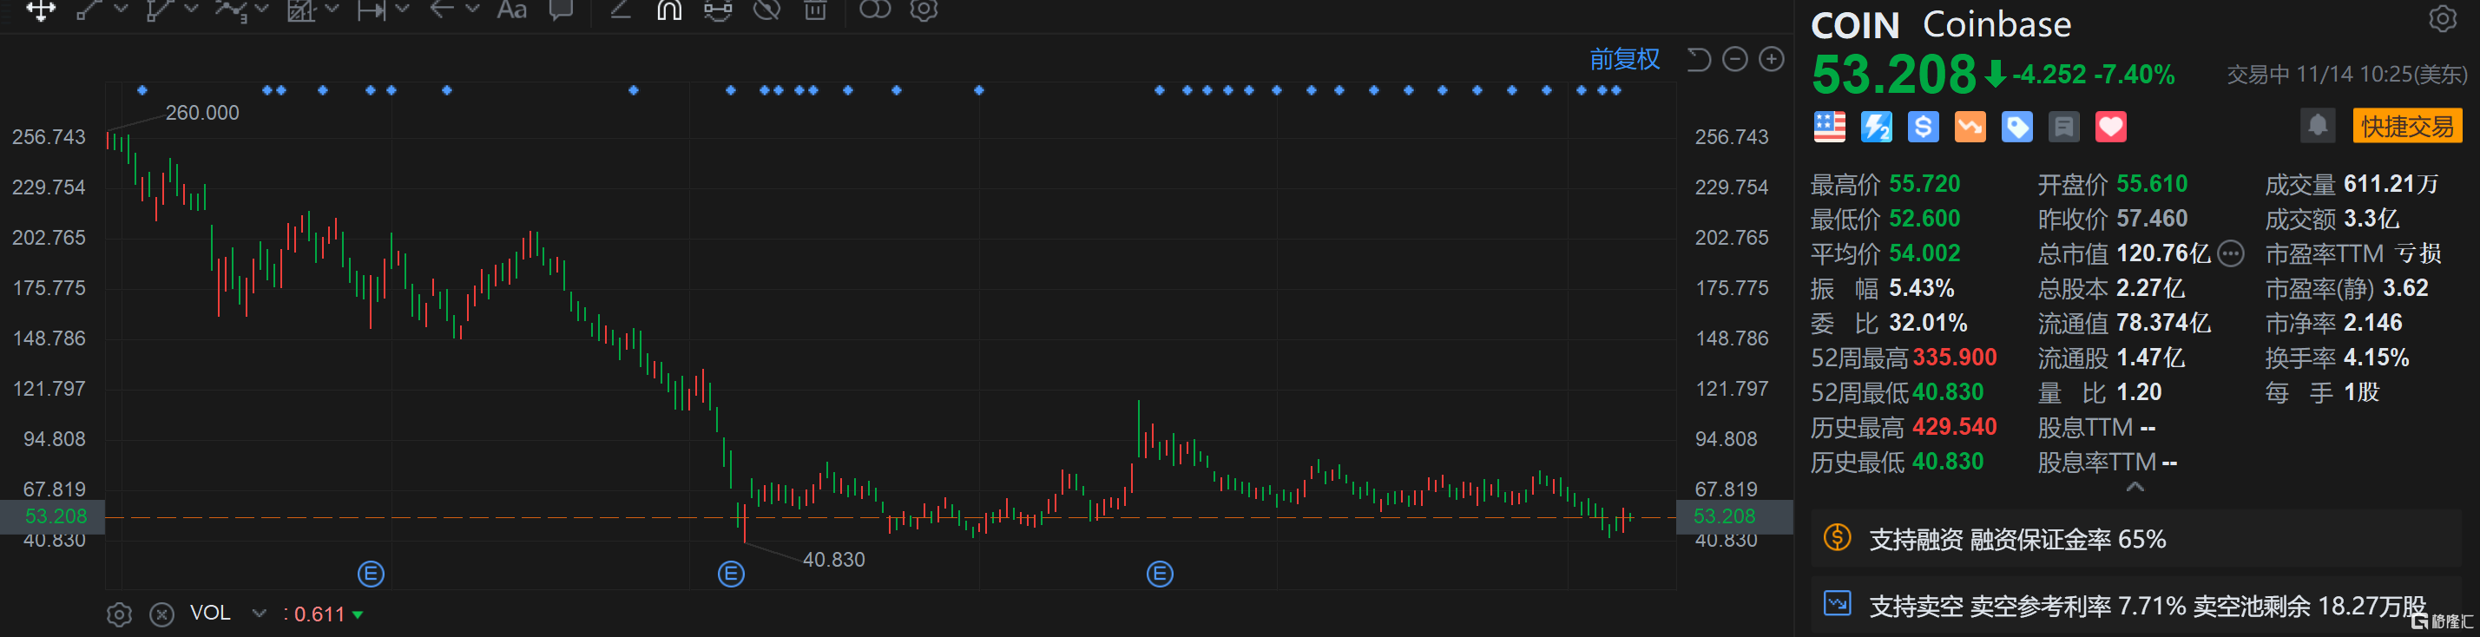The height and width of the screenshot is (637, 2480).
Task: Select the trend line drawing tool
Action: coord(89,10)
